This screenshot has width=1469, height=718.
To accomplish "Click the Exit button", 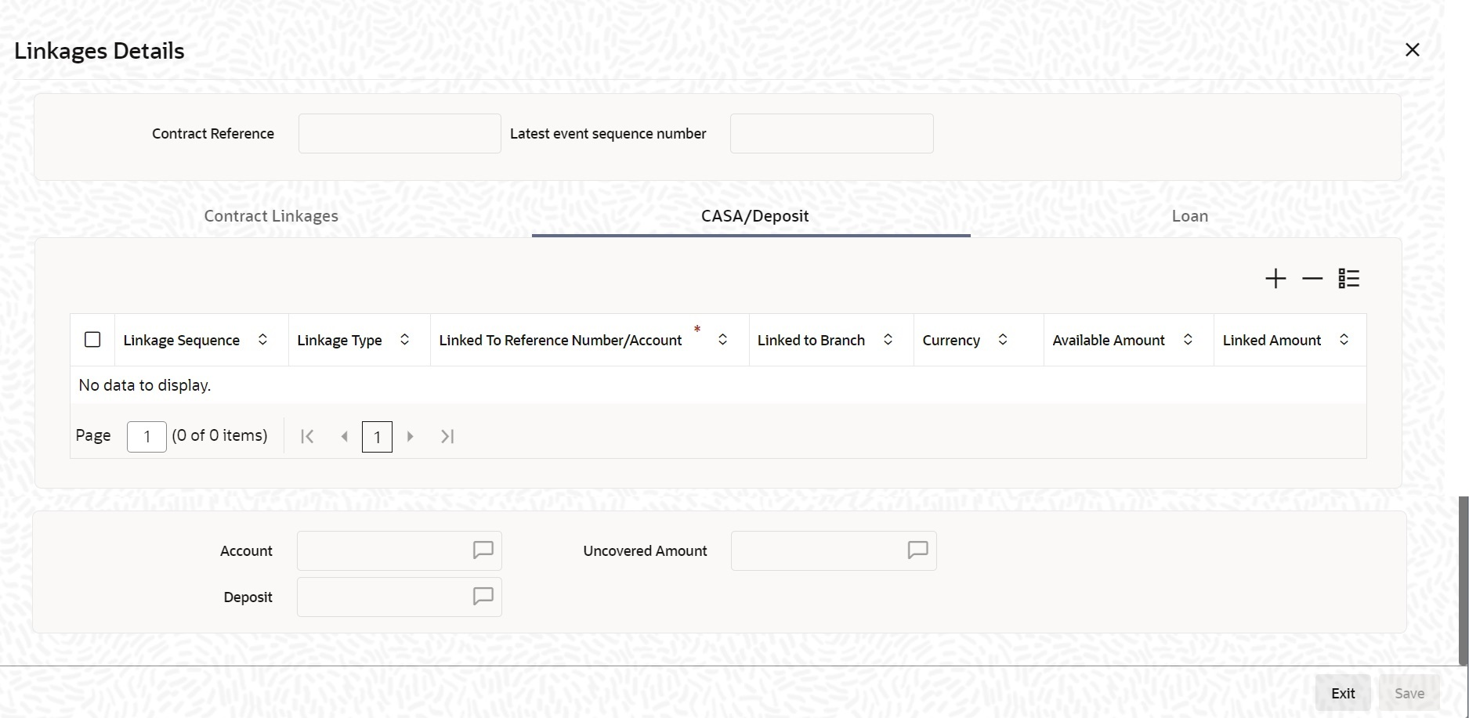I will click(1343, 693).
